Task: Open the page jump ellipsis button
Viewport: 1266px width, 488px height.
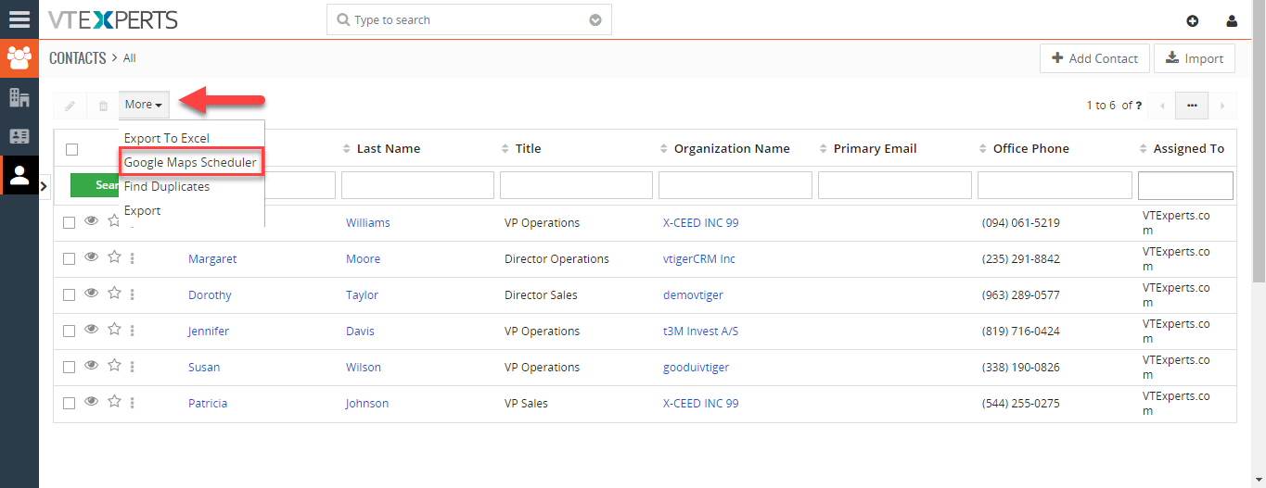Action: [x=1192, y=106]
